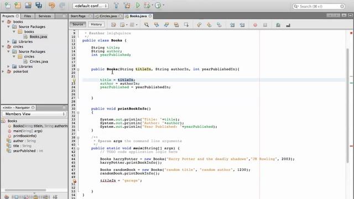Close the Circles.java editor tab

[x=121, y=16]
